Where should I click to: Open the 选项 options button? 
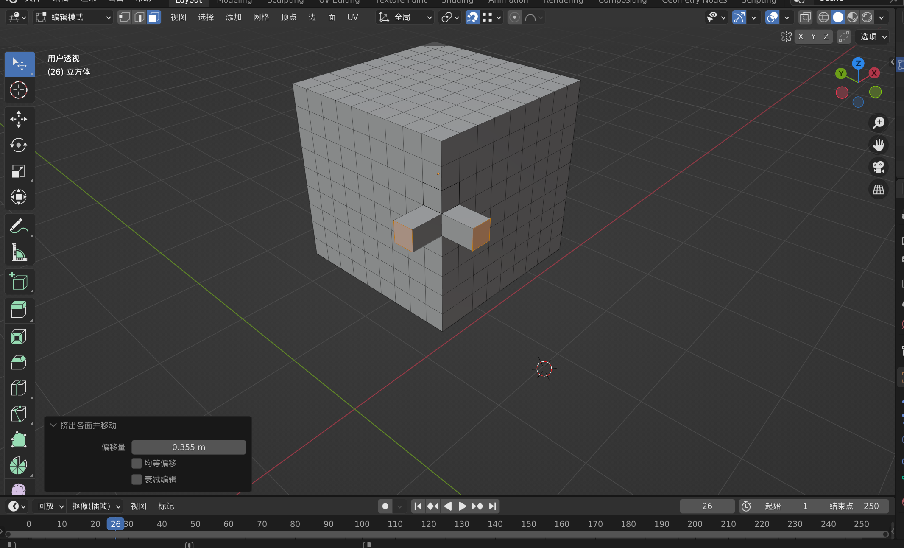click(873, 37)
